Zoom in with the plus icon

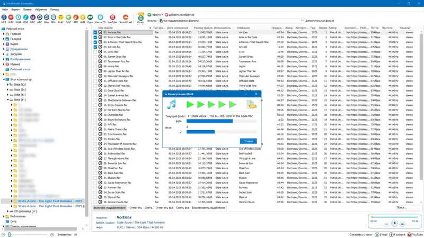pos(52,234)
